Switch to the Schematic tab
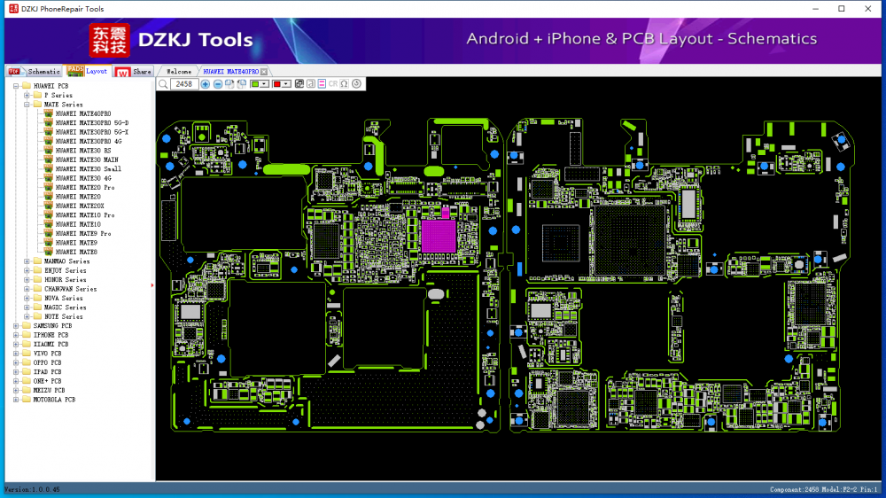Screen dimensions: 886x498 [35, 71]
